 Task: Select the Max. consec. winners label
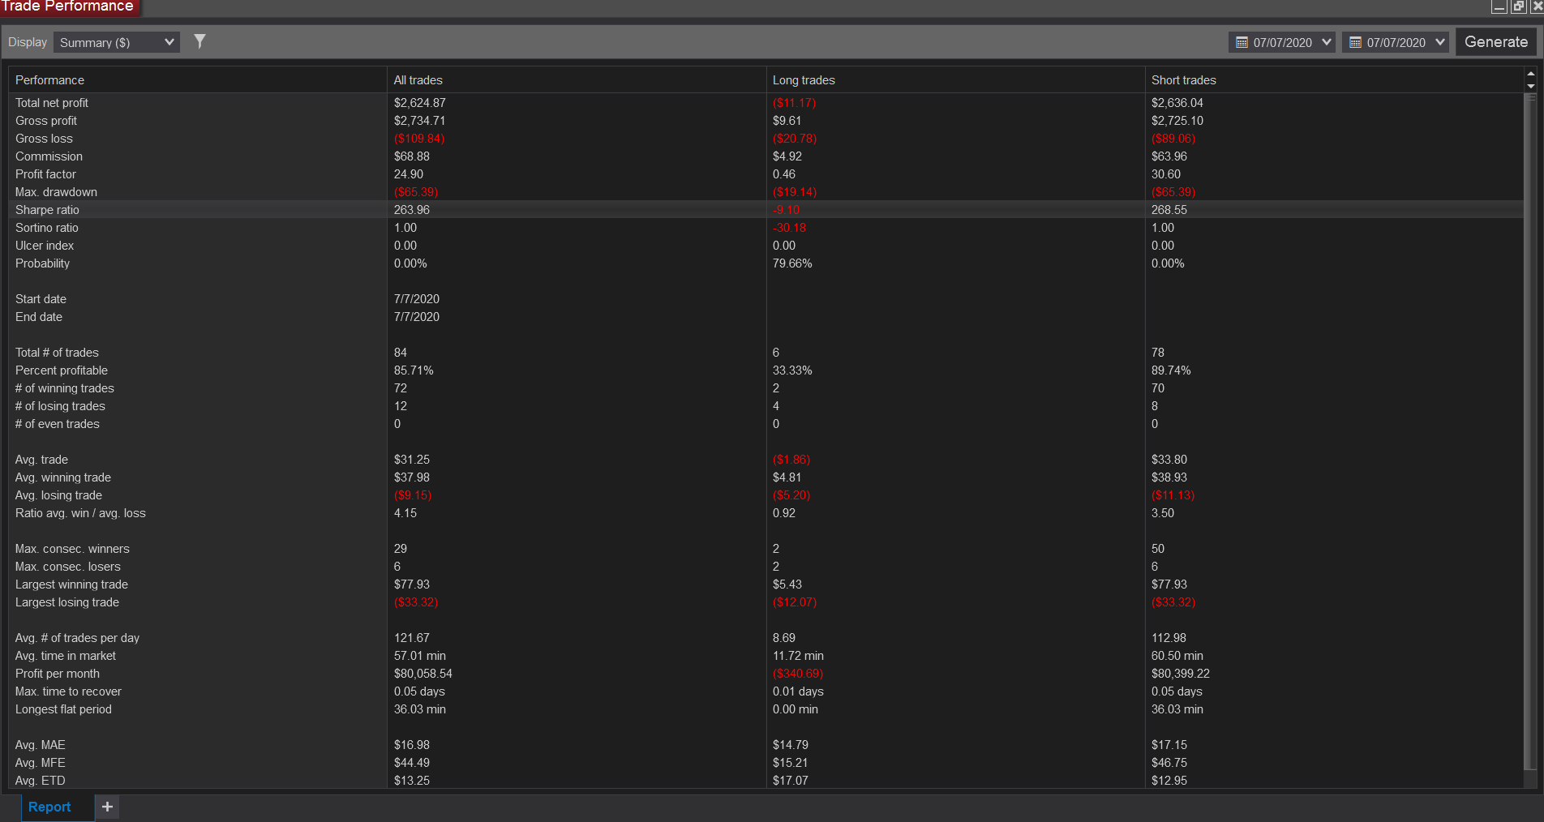click(72, 549)
